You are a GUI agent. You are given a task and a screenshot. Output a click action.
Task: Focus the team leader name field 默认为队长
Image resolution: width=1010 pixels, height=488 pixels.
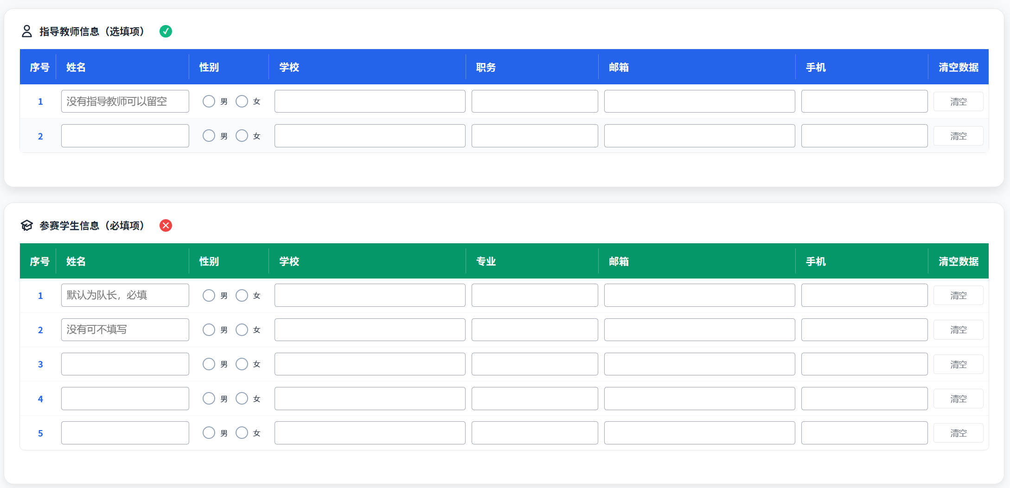click(125, 295)
